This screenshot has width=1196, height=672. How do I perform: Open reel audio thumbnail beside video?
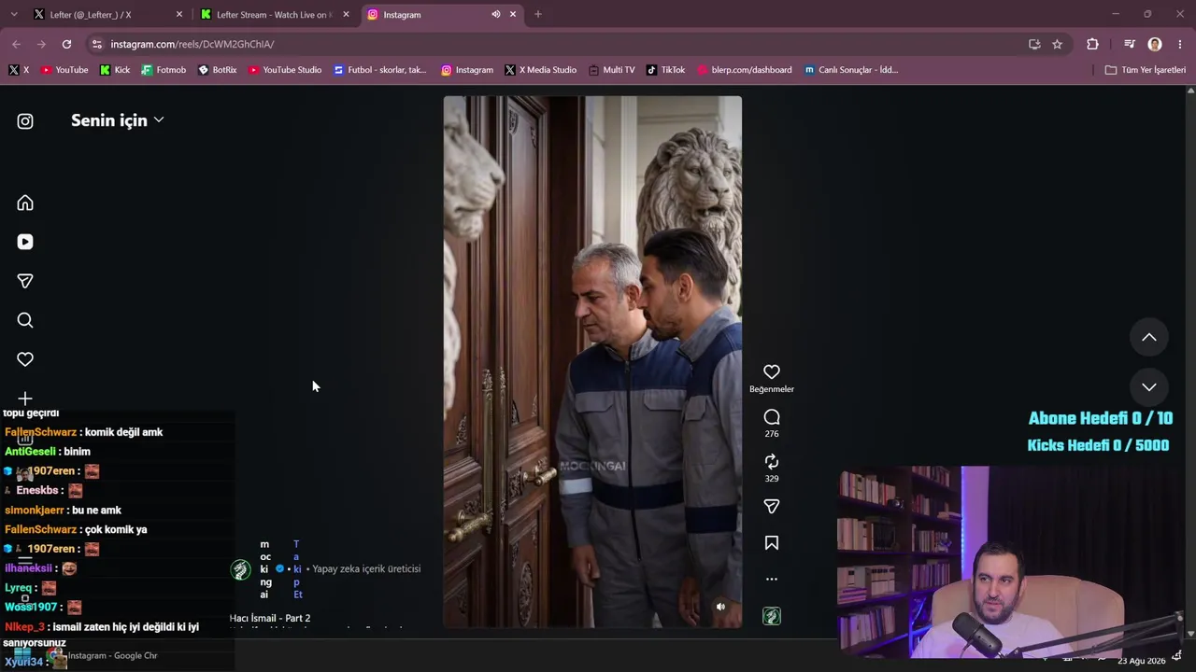[x=772, y=616]
